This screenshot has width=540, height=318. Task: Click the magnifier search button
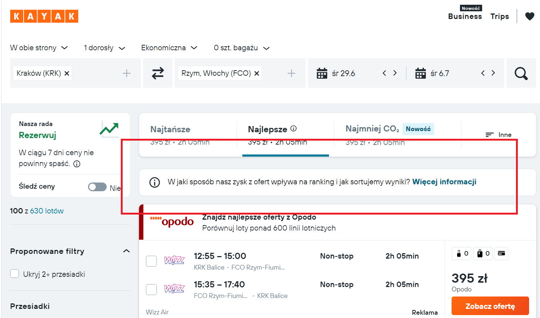click(521, 73)
